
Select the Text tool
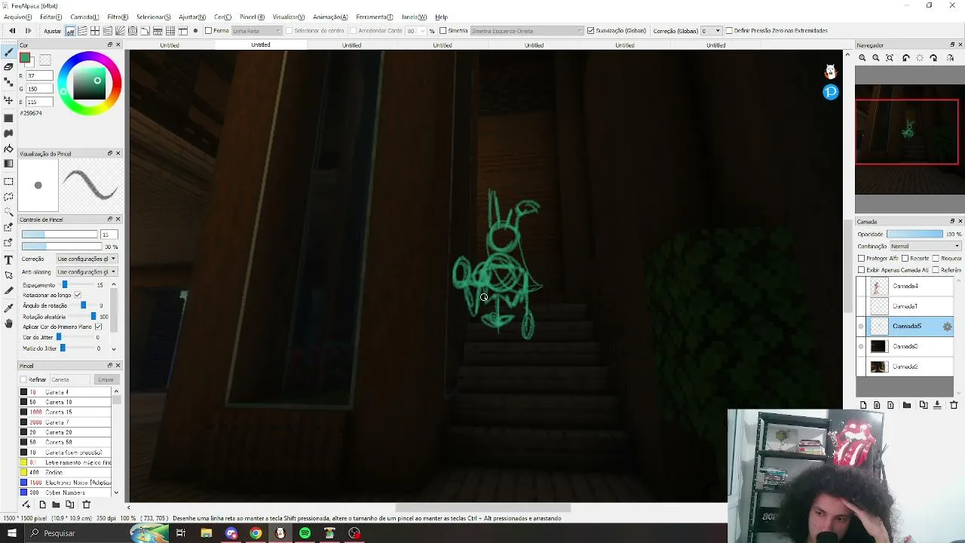(x=8, y=260)
